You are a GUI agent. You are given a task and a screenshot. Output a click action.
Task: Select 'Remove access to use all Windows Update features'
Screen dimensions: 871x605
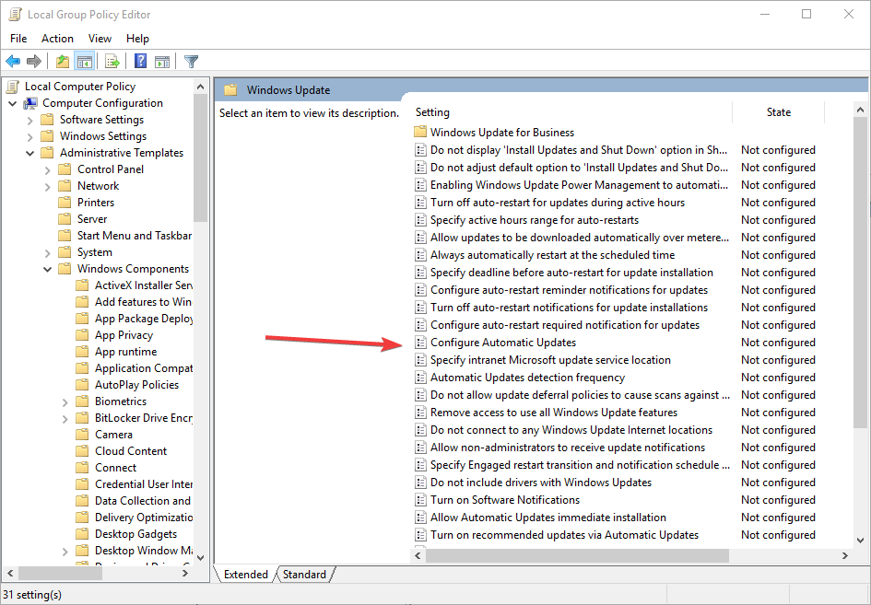[554, 413]
